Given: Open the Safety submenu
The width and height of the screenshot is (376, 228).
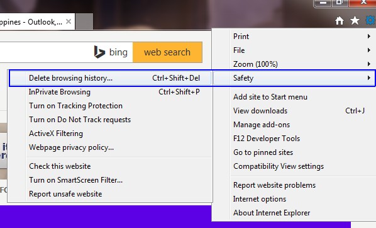Looking at the screenshot, I should pyautogui.click(x=294, y=78).
